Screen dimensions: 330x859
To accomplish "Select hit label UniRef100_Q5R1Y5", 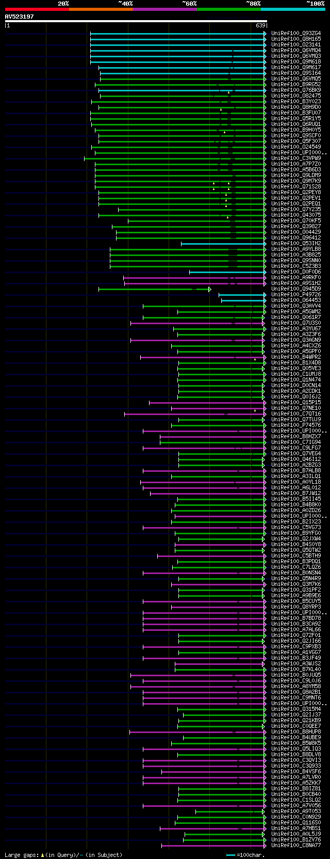I will [296, 119].
